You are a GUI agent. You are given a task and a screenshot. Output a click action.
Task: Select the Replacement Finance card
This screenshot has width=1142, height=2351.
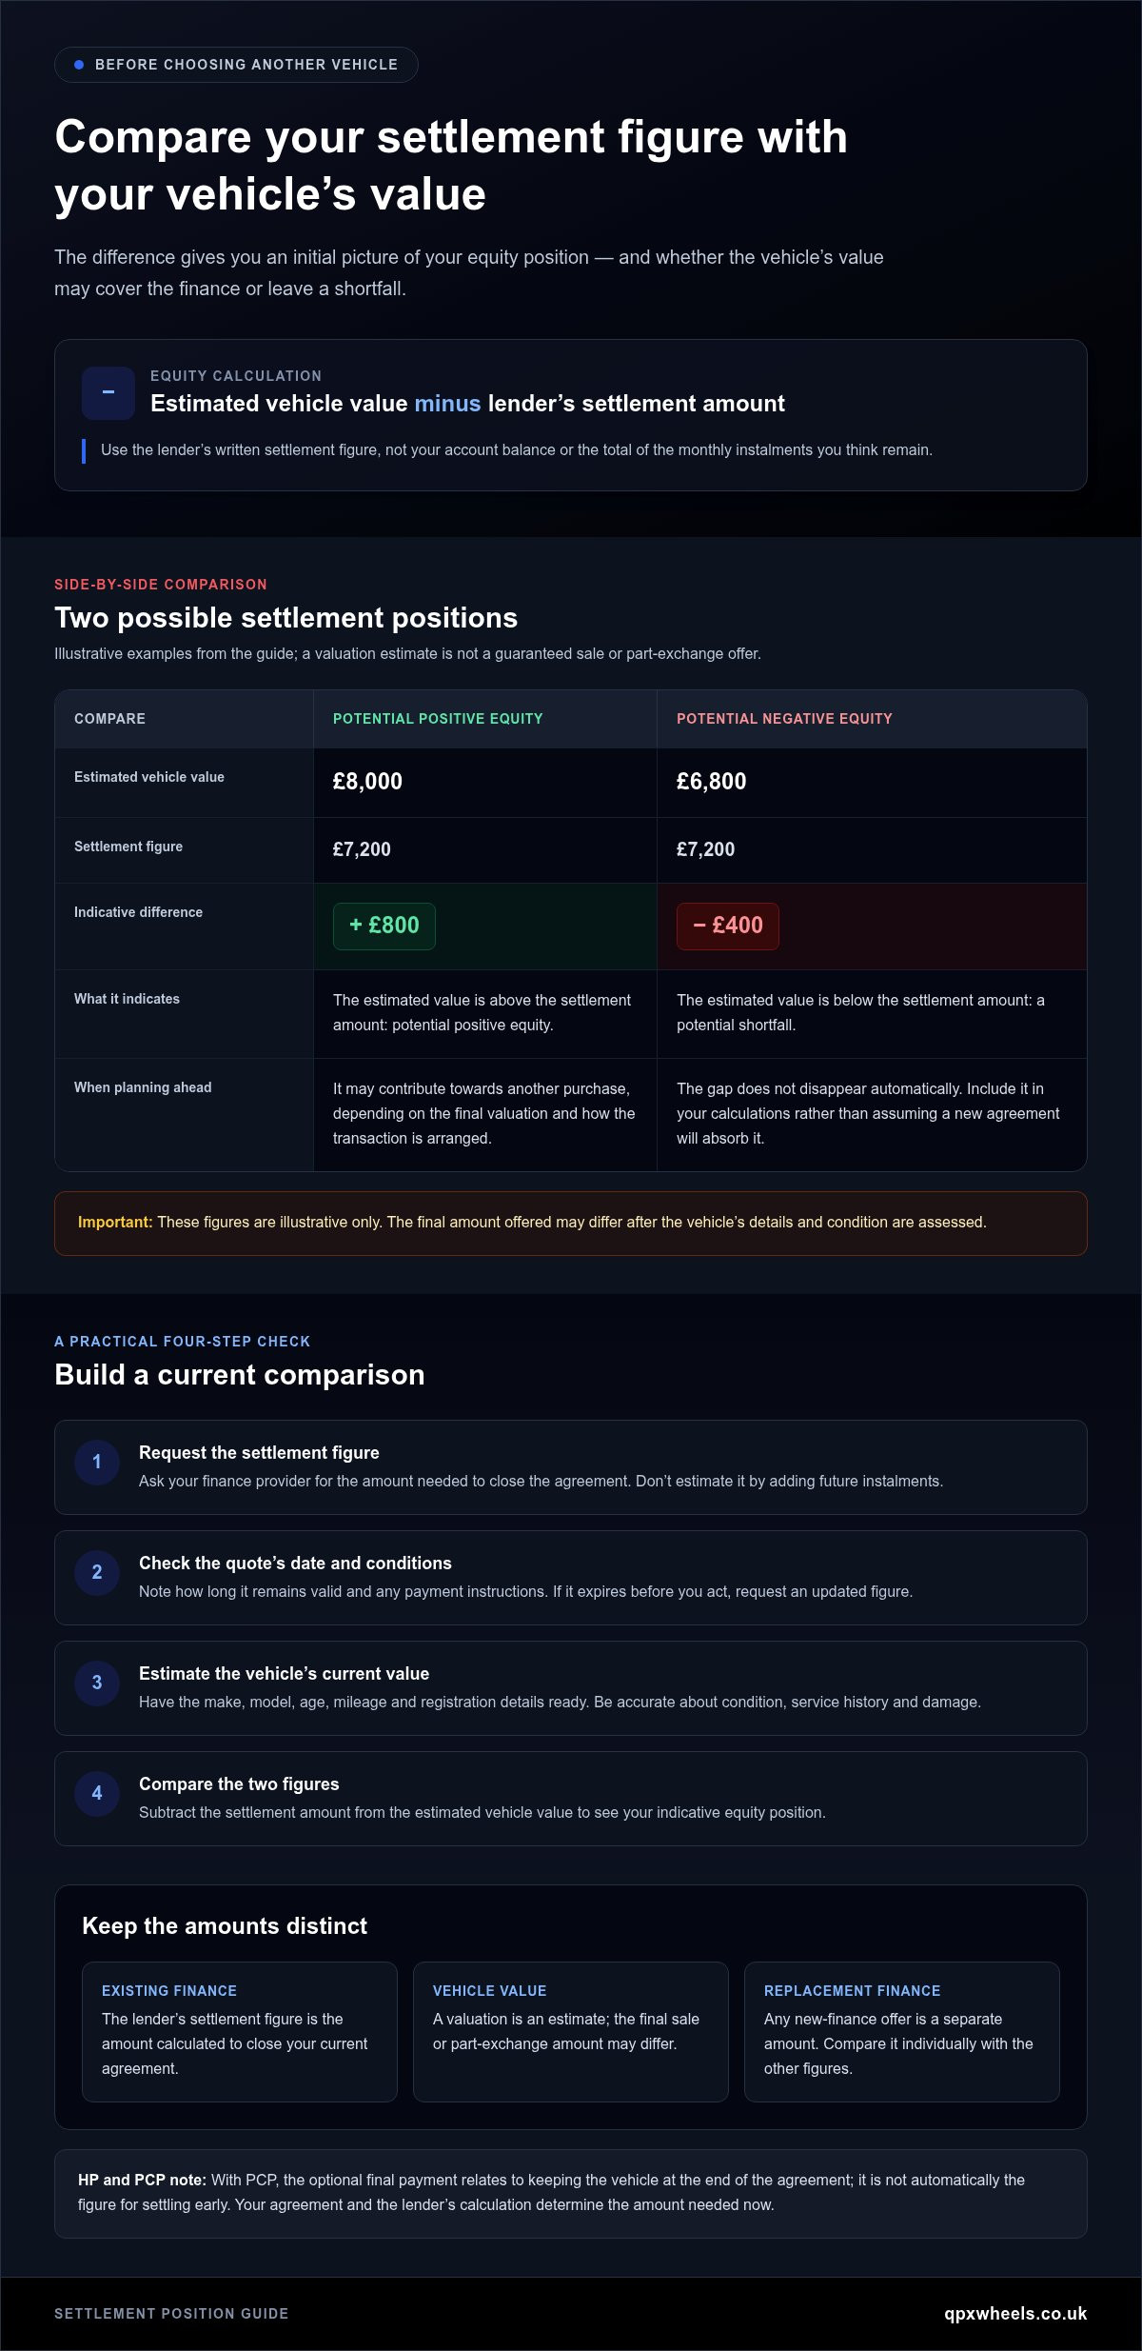pyautogui.click(x=902, y=2031)
